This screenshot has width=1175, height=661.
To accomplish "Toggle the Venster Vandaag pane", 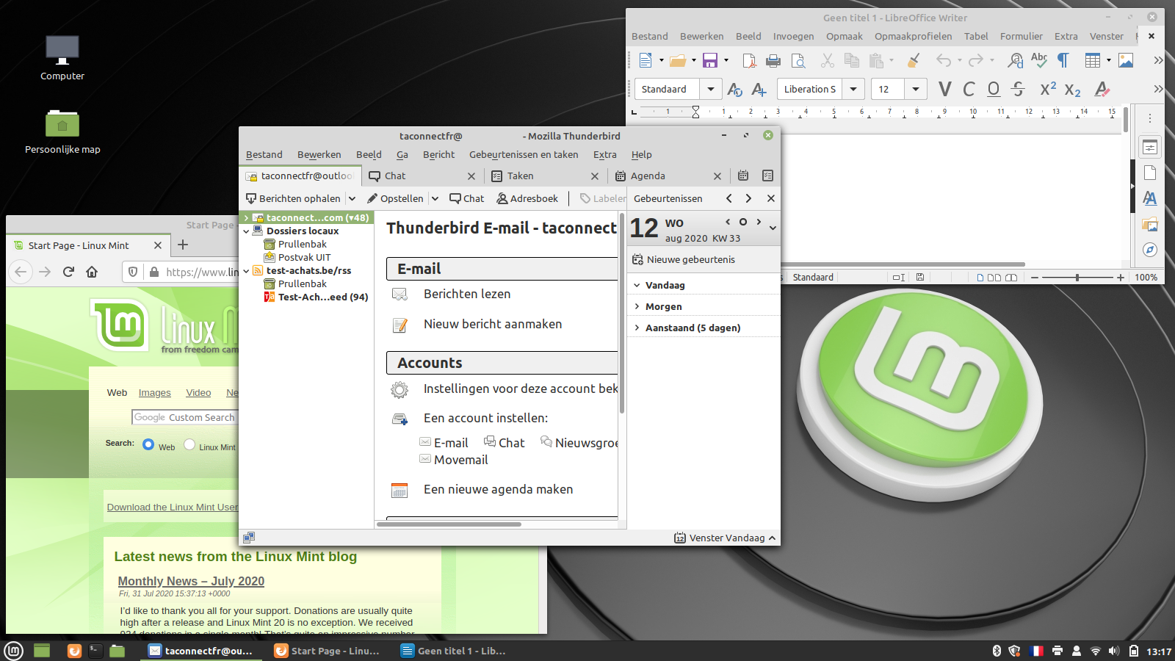I will click(x=725, y=538).
